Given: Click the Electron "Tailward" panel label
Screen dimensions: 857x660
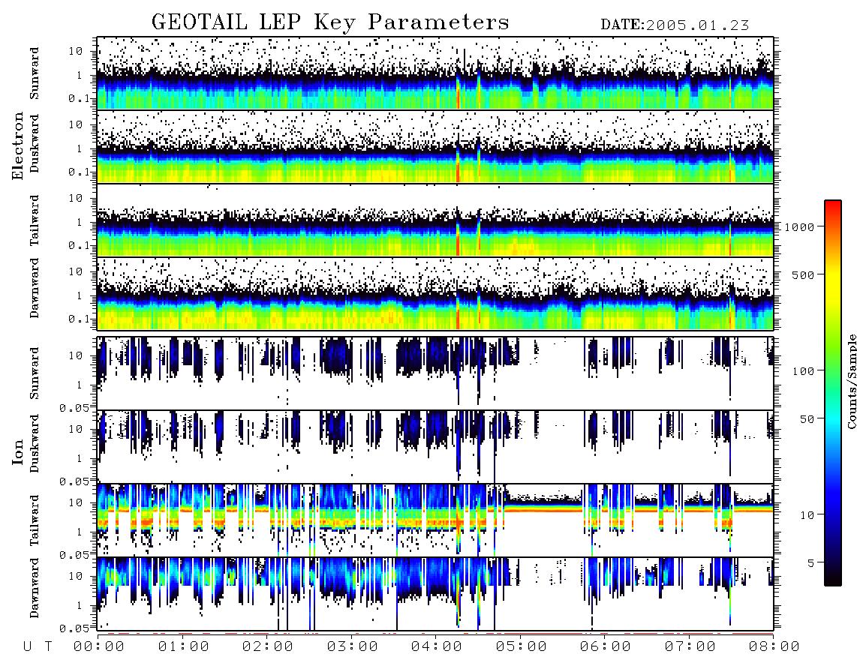Looking at the screenshot, I should click(35, 220).
